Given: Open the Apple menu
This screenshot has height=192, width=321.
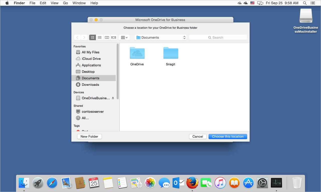Looking at the screenshot, I should tap(7, 3).
